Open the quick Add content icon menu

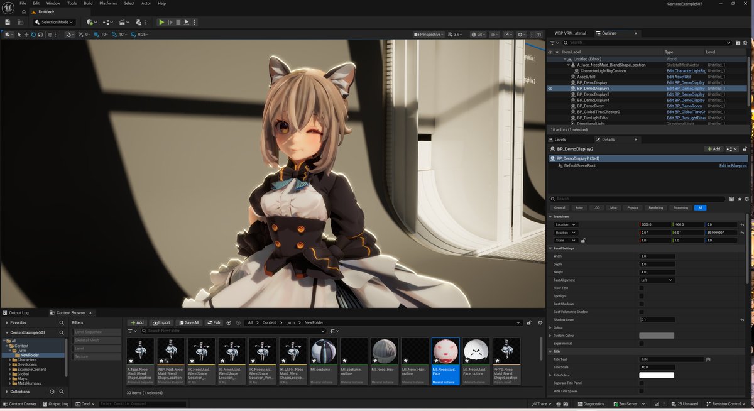(91, 22)
